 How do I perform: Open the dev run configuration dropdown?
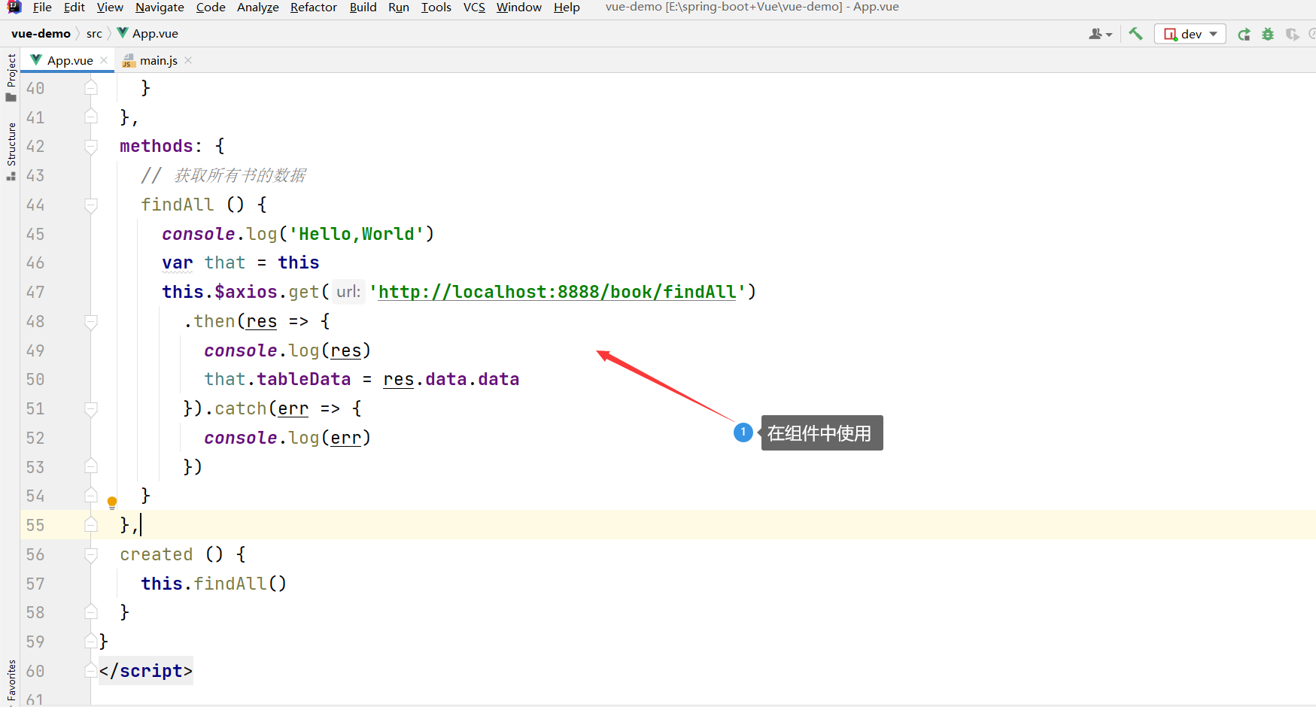(x=1190, y=34)
